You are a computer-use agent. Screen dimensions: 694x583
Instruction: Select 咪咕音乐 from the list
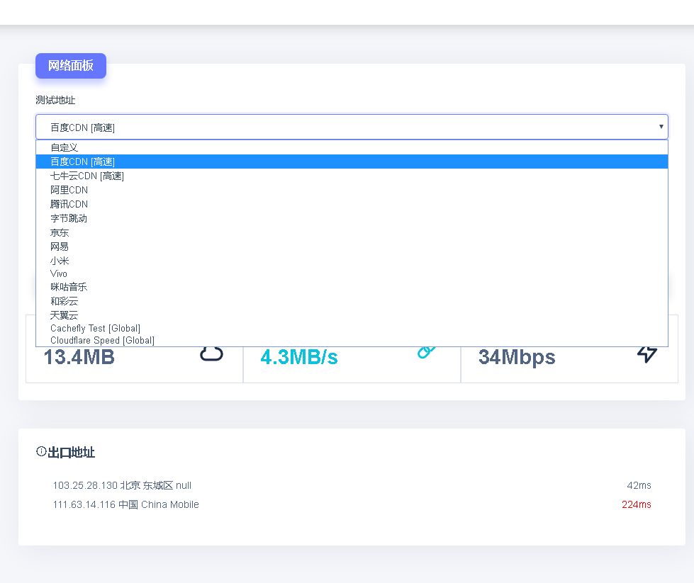pyautogui.click(x=69, y=287)
